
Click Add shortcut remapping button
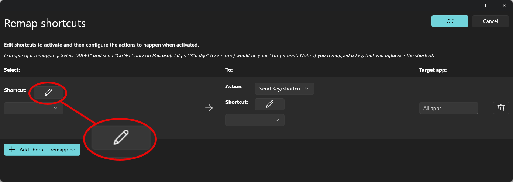coord(42,150)
